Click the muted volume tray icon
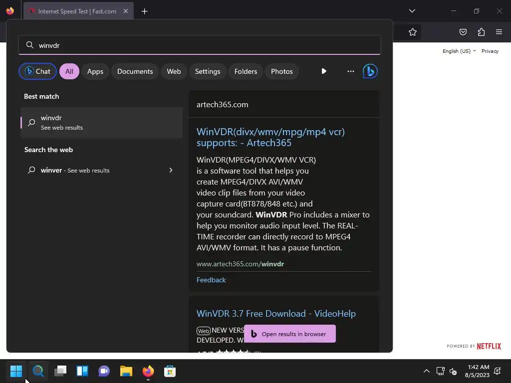Image resolution: width=511 pixels, height=383 pixels. pyautogui.click(x=453, y=371)
